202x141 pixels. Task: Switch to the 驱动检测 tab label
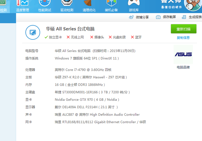(67, 10)
